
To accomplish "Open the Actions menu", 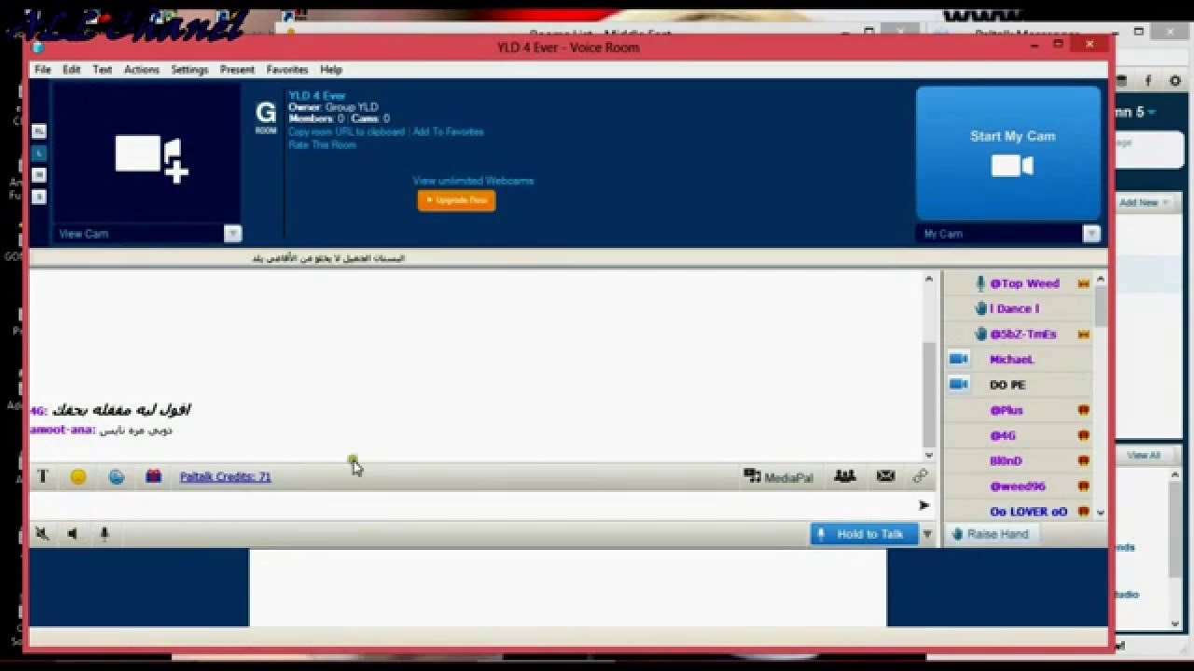I will click(x=142, y=70).
